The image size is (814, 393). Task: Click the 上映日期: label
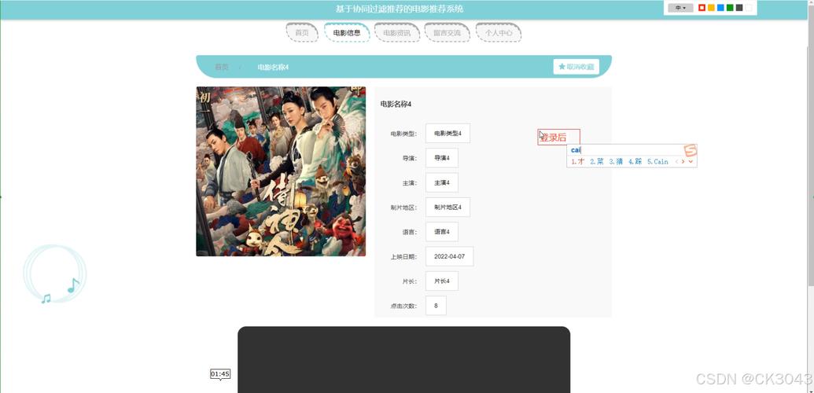403,257
